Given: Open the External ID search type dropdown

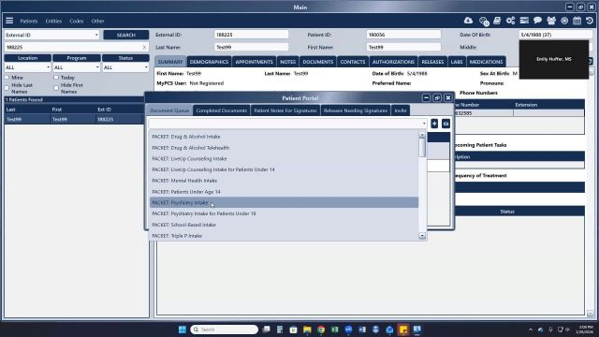Looking at the screenshot, I should coord(51,35).
